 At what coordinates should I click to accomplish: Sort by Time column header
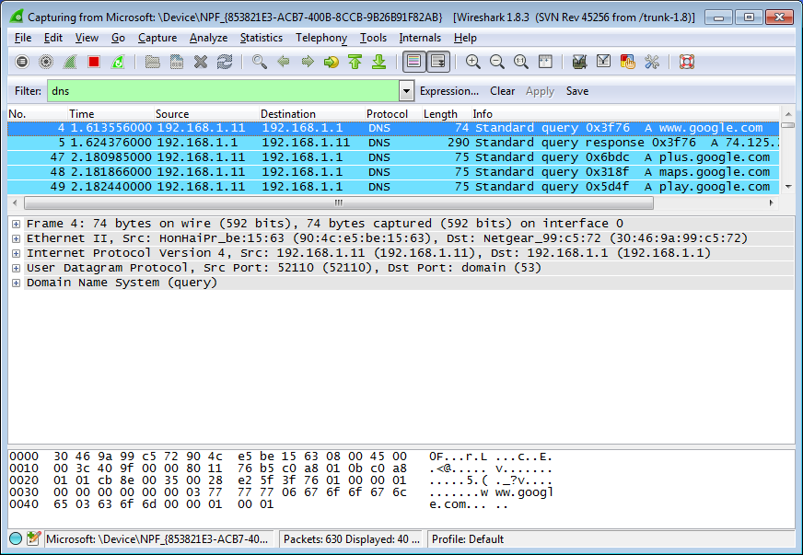click(111, 113)
